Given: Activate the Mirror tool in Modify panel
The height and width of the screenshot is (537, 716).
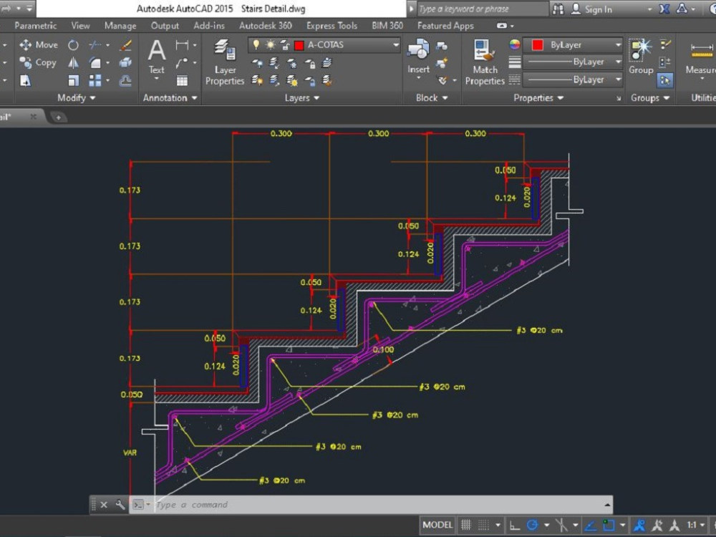Looking at the screenshot, I should (74, 62).
